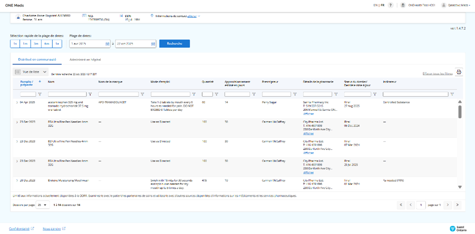Click filter icon for Indicateur column
Image resolution: width=475 pixels, height=234 pixels.
coord(452,94)
